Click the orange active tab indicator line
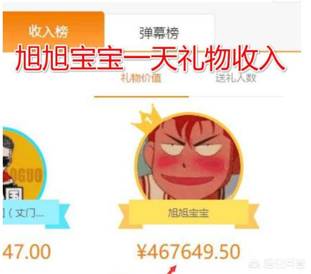Screen dimensions: 311x274 pos(142,97)
